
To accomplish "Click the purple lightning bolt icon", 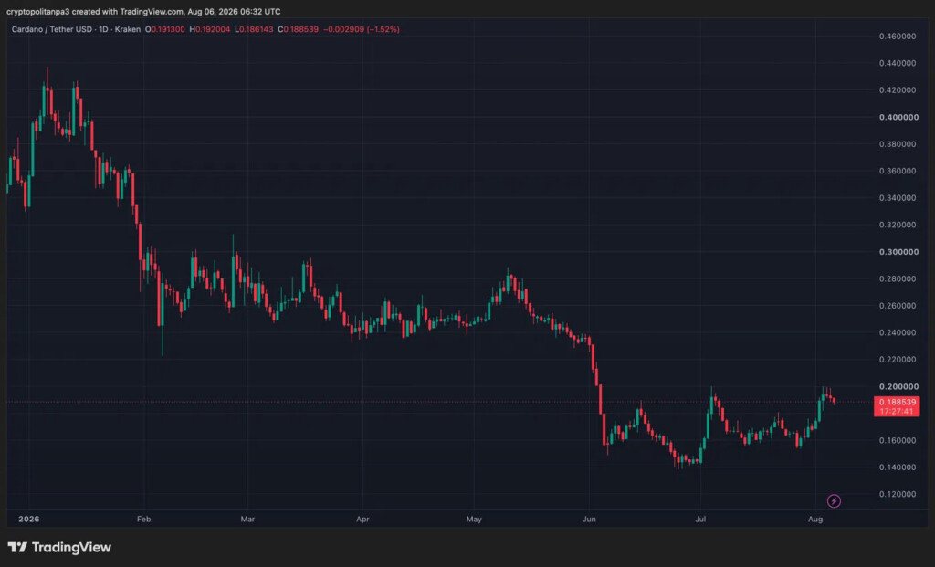I will click(834, 501).
